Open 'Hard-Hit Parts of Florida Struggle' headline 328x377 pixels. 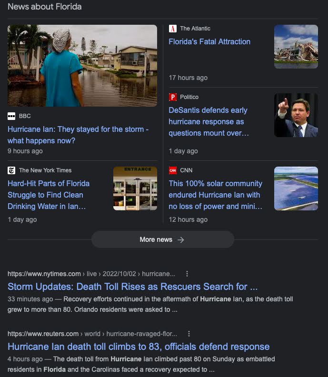pyautogui.click(x=49, y=195)
